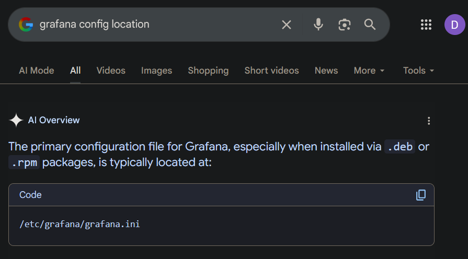This screenshot has height=259, width=468.
Task: Switch to News tab
Action: click(326, 70)
